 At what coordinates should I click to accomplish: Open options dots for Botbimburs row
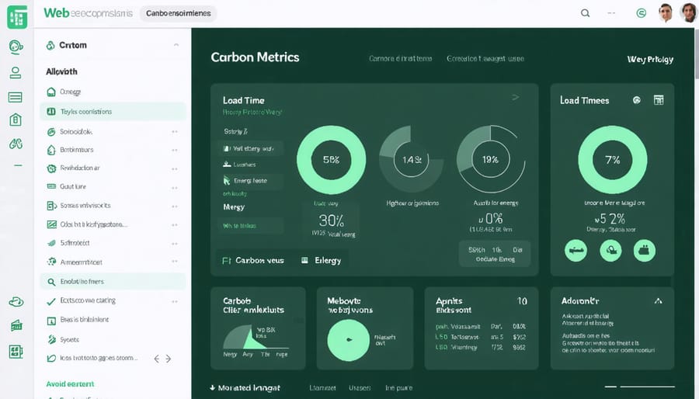tap(175, 151)
